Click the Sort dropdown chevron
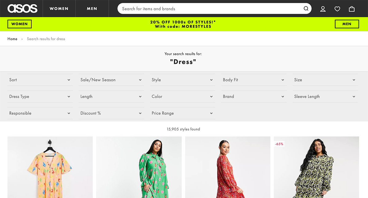 (69, 80)
